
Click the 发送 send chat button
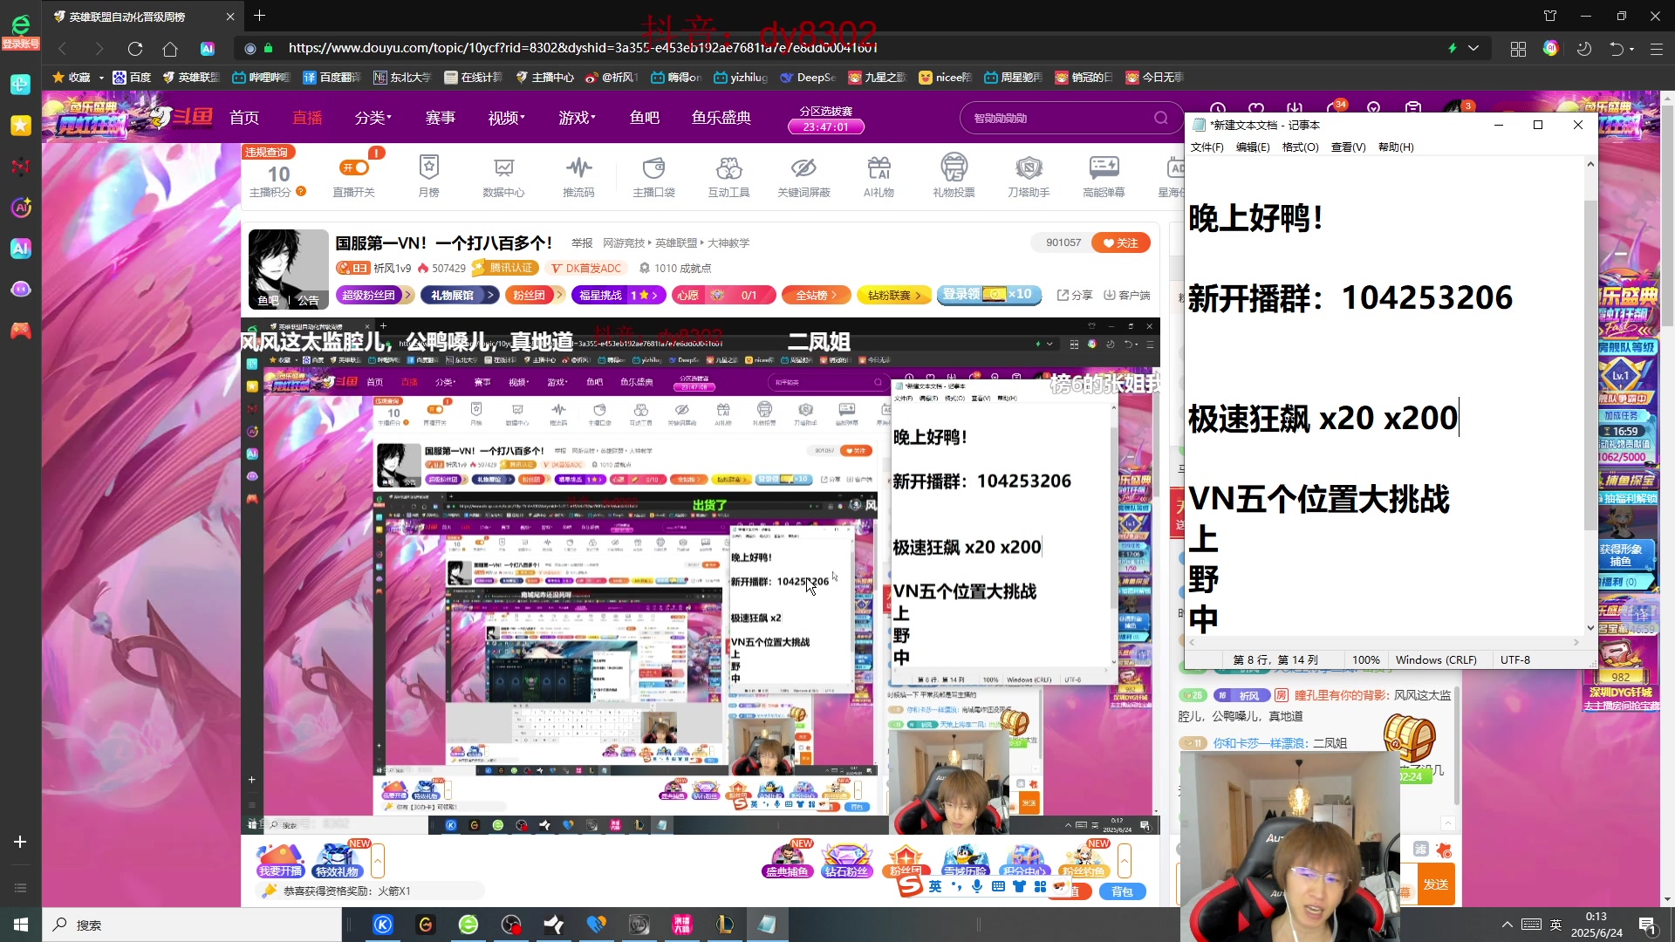1435,884
